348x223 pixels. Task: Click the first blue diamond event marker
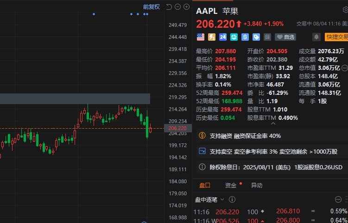[x=94, y=14]
